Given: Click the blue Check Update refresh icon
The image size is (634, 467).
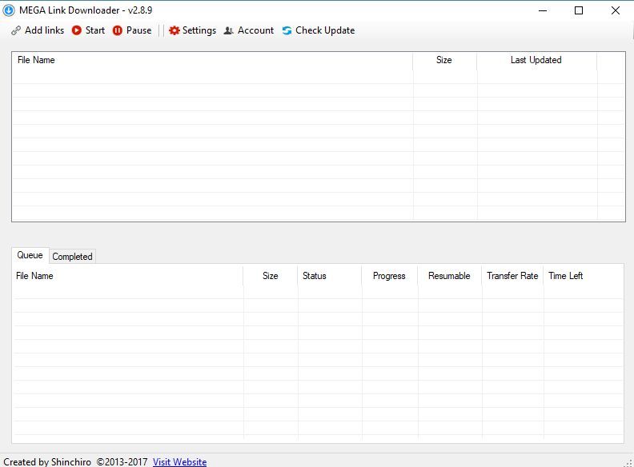Looking at the screenshot, I should tap(287, 30).
